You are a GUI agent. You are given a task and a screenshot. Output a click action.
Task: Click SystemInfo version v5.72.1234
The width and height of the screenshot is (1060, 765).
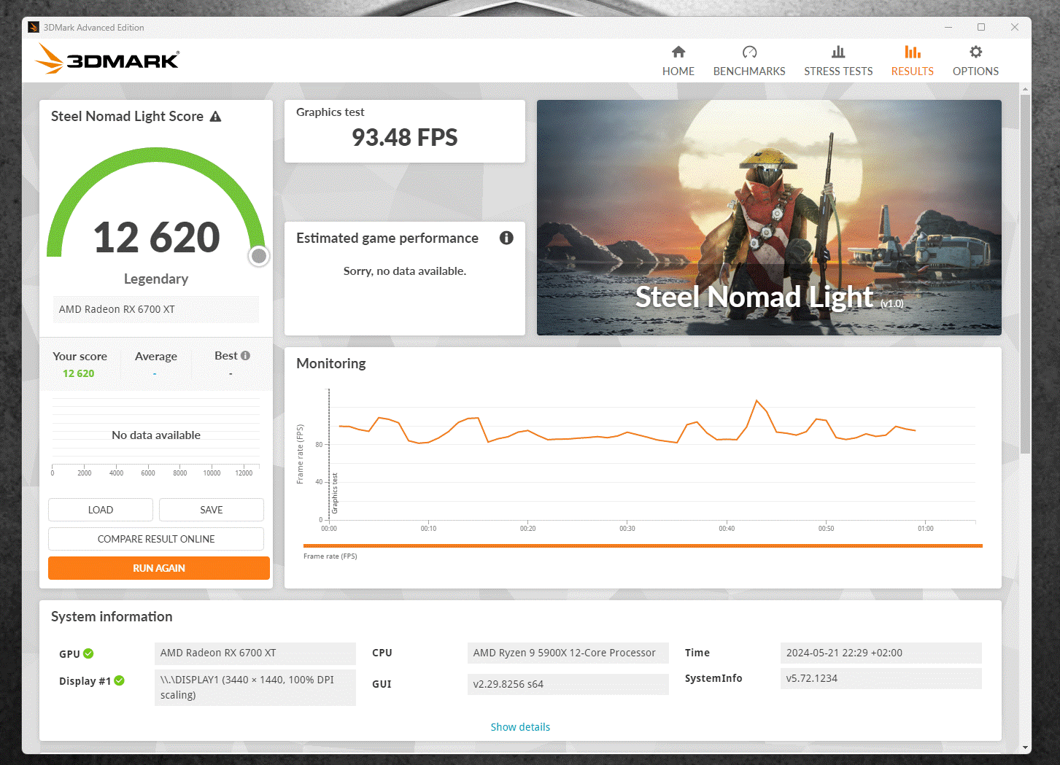(x=881, y=678)
